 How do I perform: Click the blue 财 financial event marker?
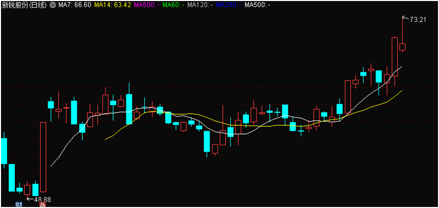click(19, 204)
